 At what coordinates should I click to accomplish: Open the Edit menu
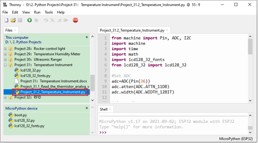(x=15, y=12)
